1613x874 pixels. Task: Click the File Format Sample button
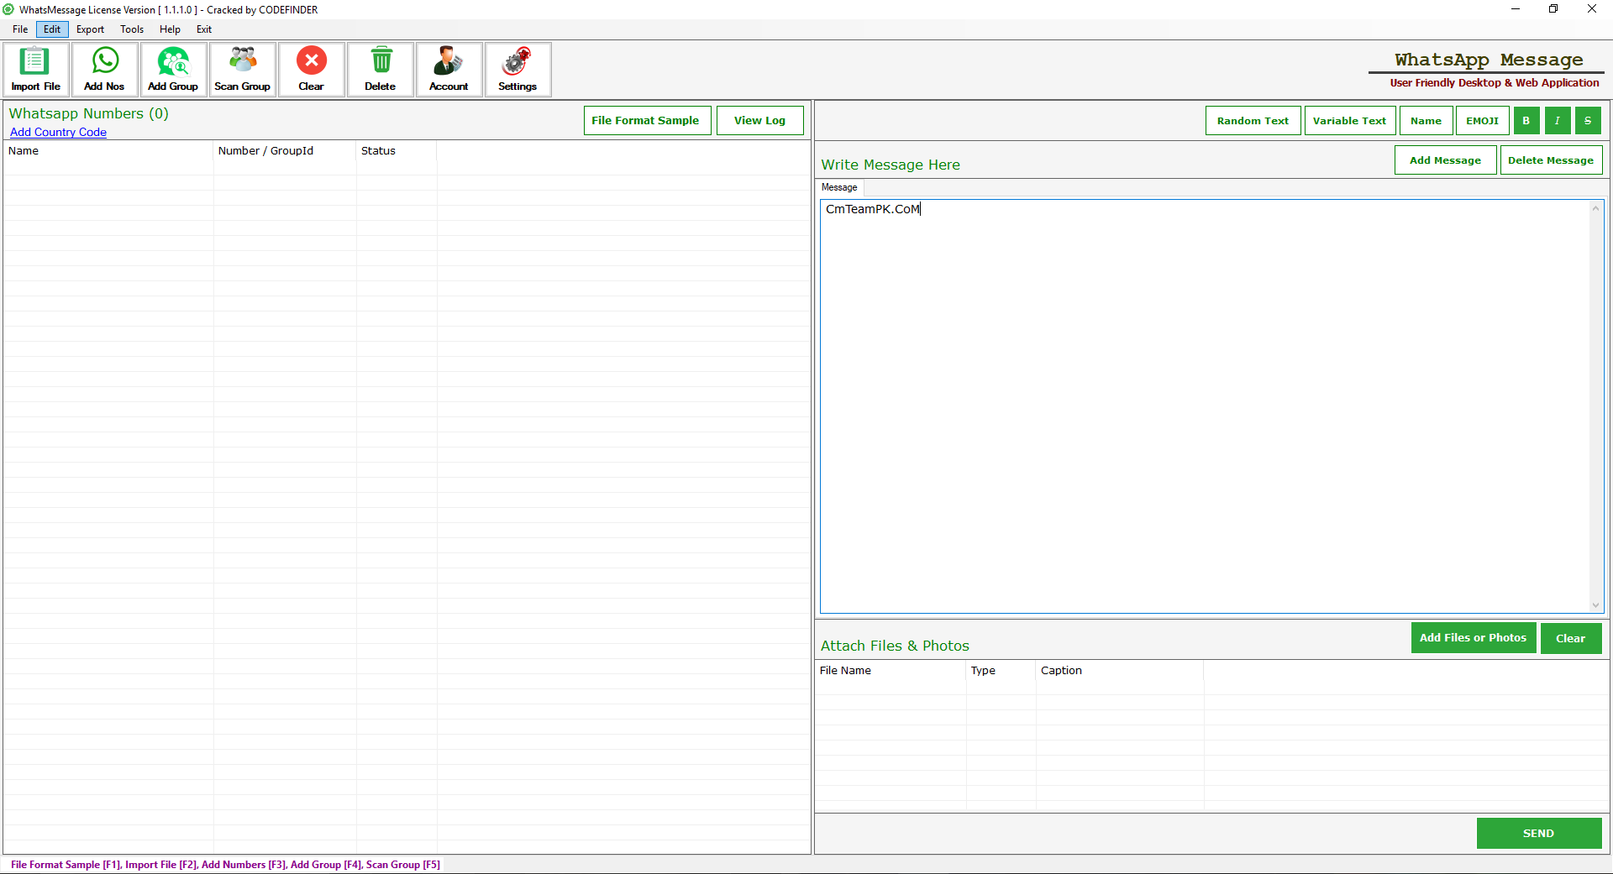coord(648,120)
